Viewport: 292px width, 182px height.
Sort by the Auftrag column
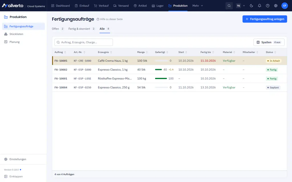coord(60,52)
